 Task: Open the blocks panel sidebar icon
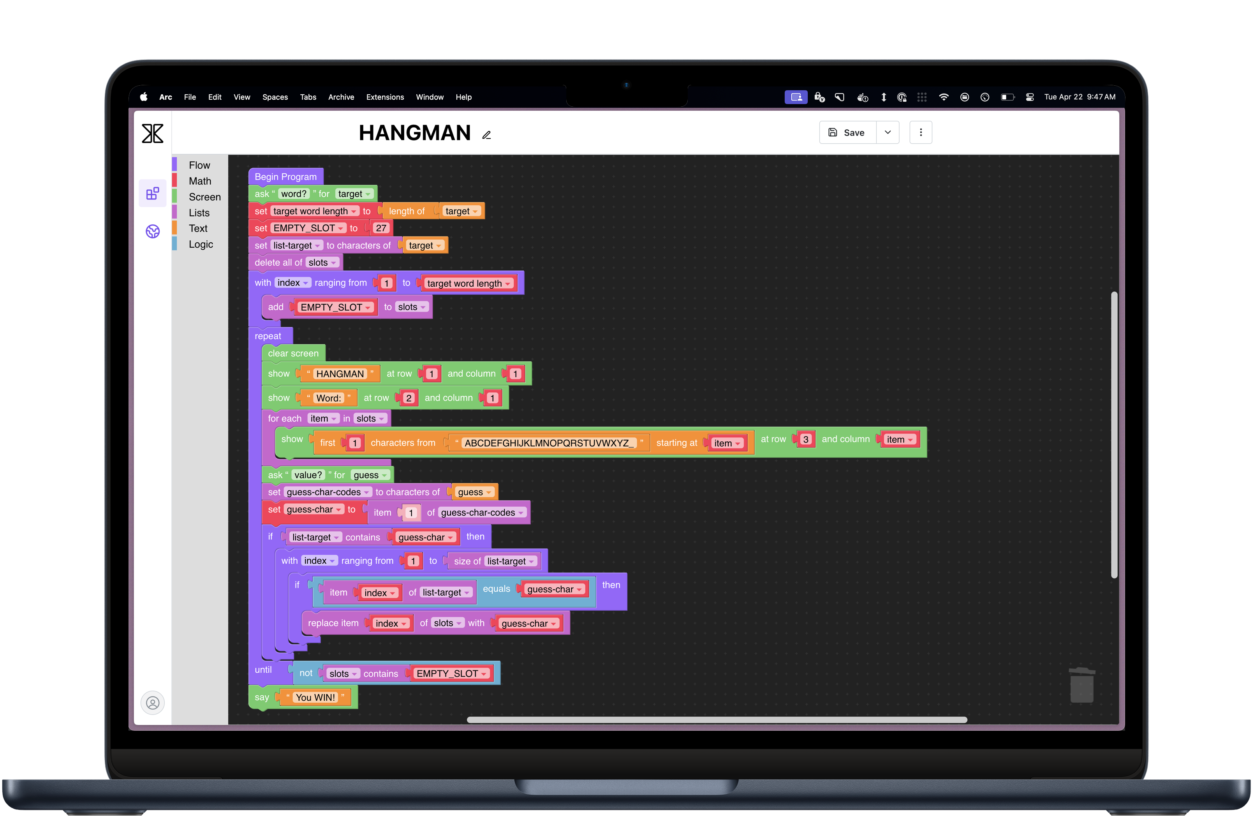(x=153, y=194)
